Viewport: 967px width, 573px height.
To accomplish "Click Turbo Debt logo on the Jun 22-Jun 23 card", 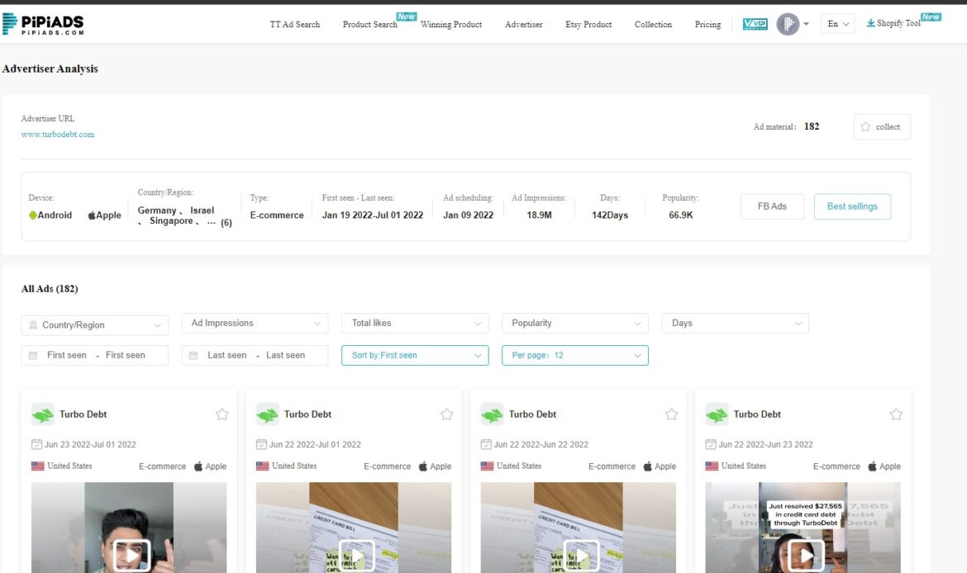I will coord(716,414).
